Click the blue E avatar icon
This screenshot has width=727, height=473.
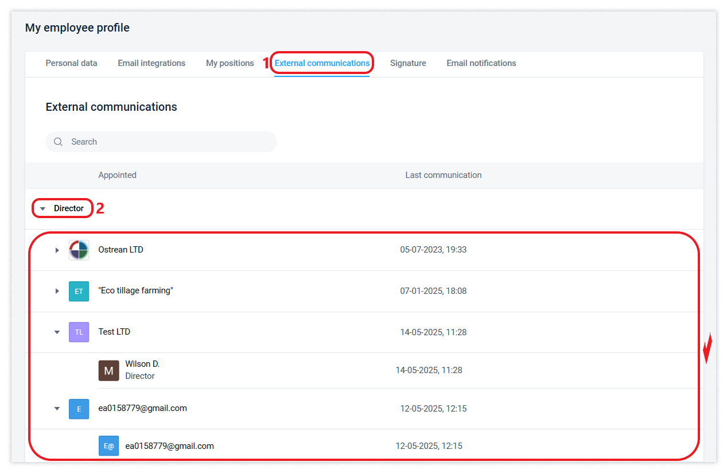click(79, 409)
